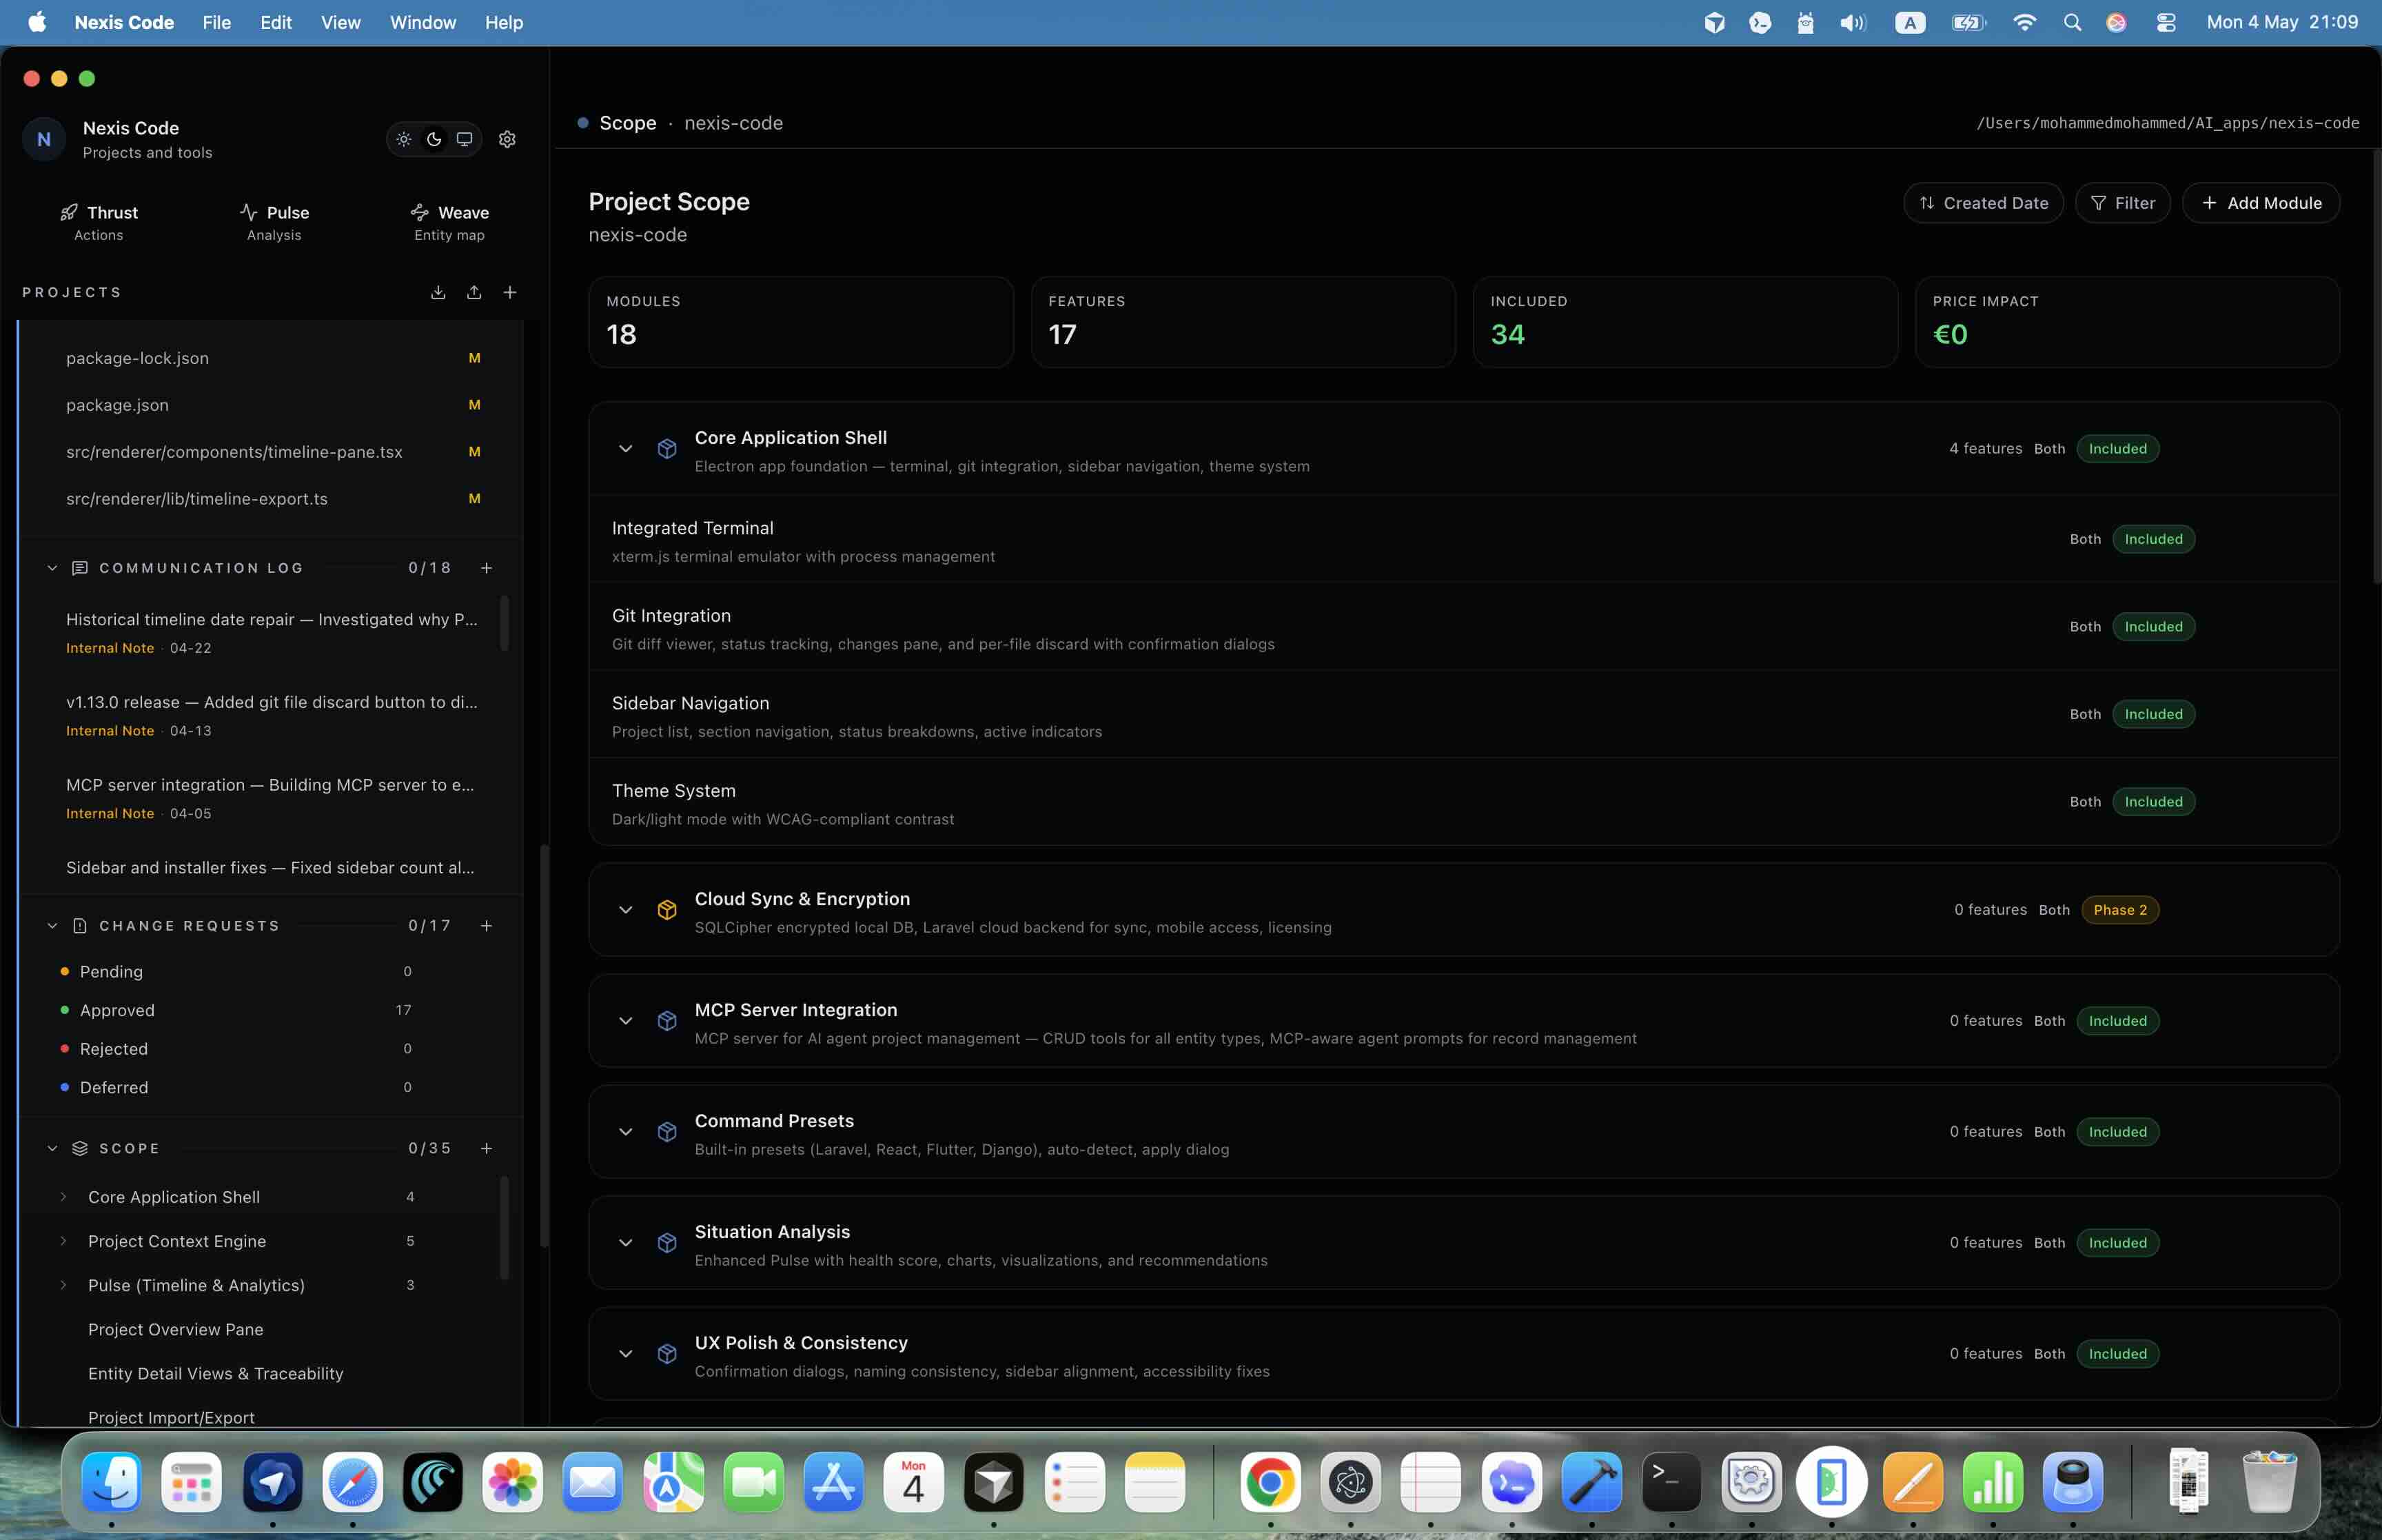
Task: Add a new project with the Projects plus icon
Action: tap(510, 292)
